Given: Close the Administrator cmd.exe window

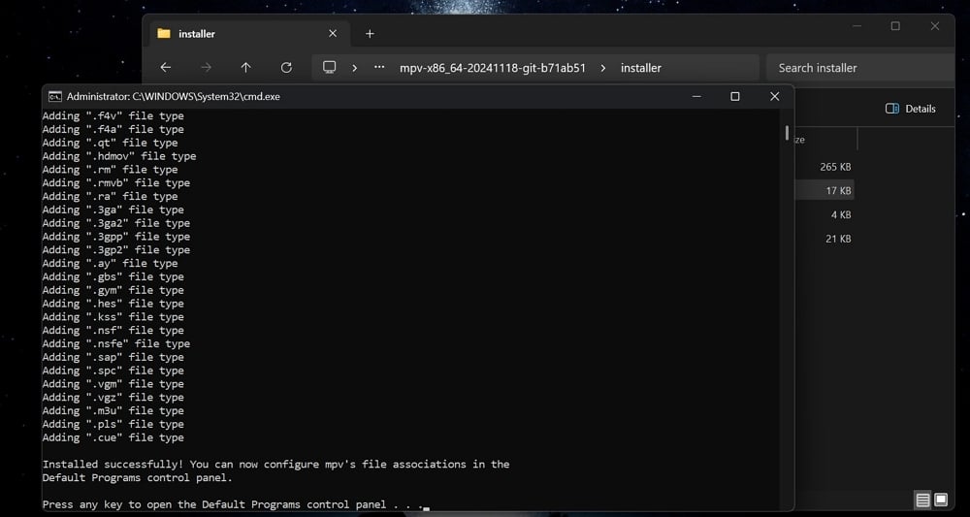Looking at the screenshot, I should [x=774, y=96].
